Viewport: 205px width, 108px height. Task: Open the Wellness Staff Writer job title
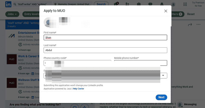point(29,80)
